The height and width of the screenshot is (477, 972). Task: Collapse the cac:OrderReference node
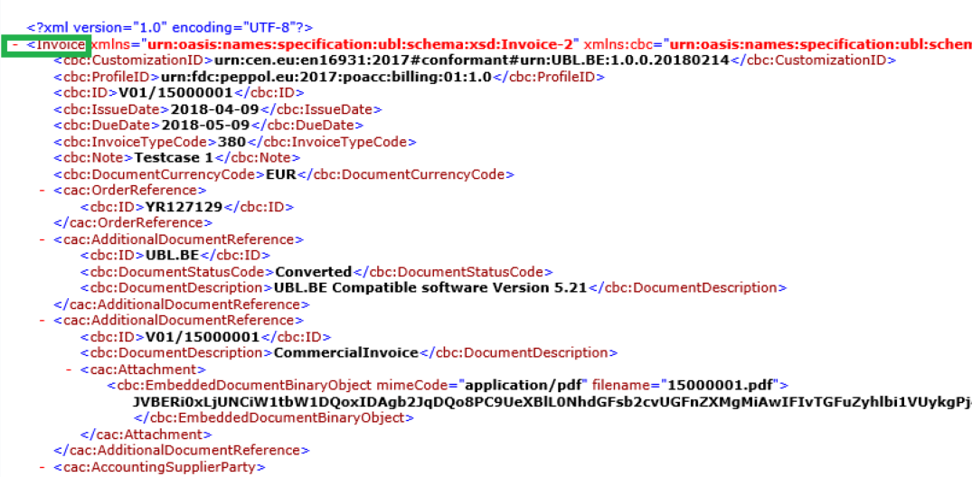coord(42,191)
